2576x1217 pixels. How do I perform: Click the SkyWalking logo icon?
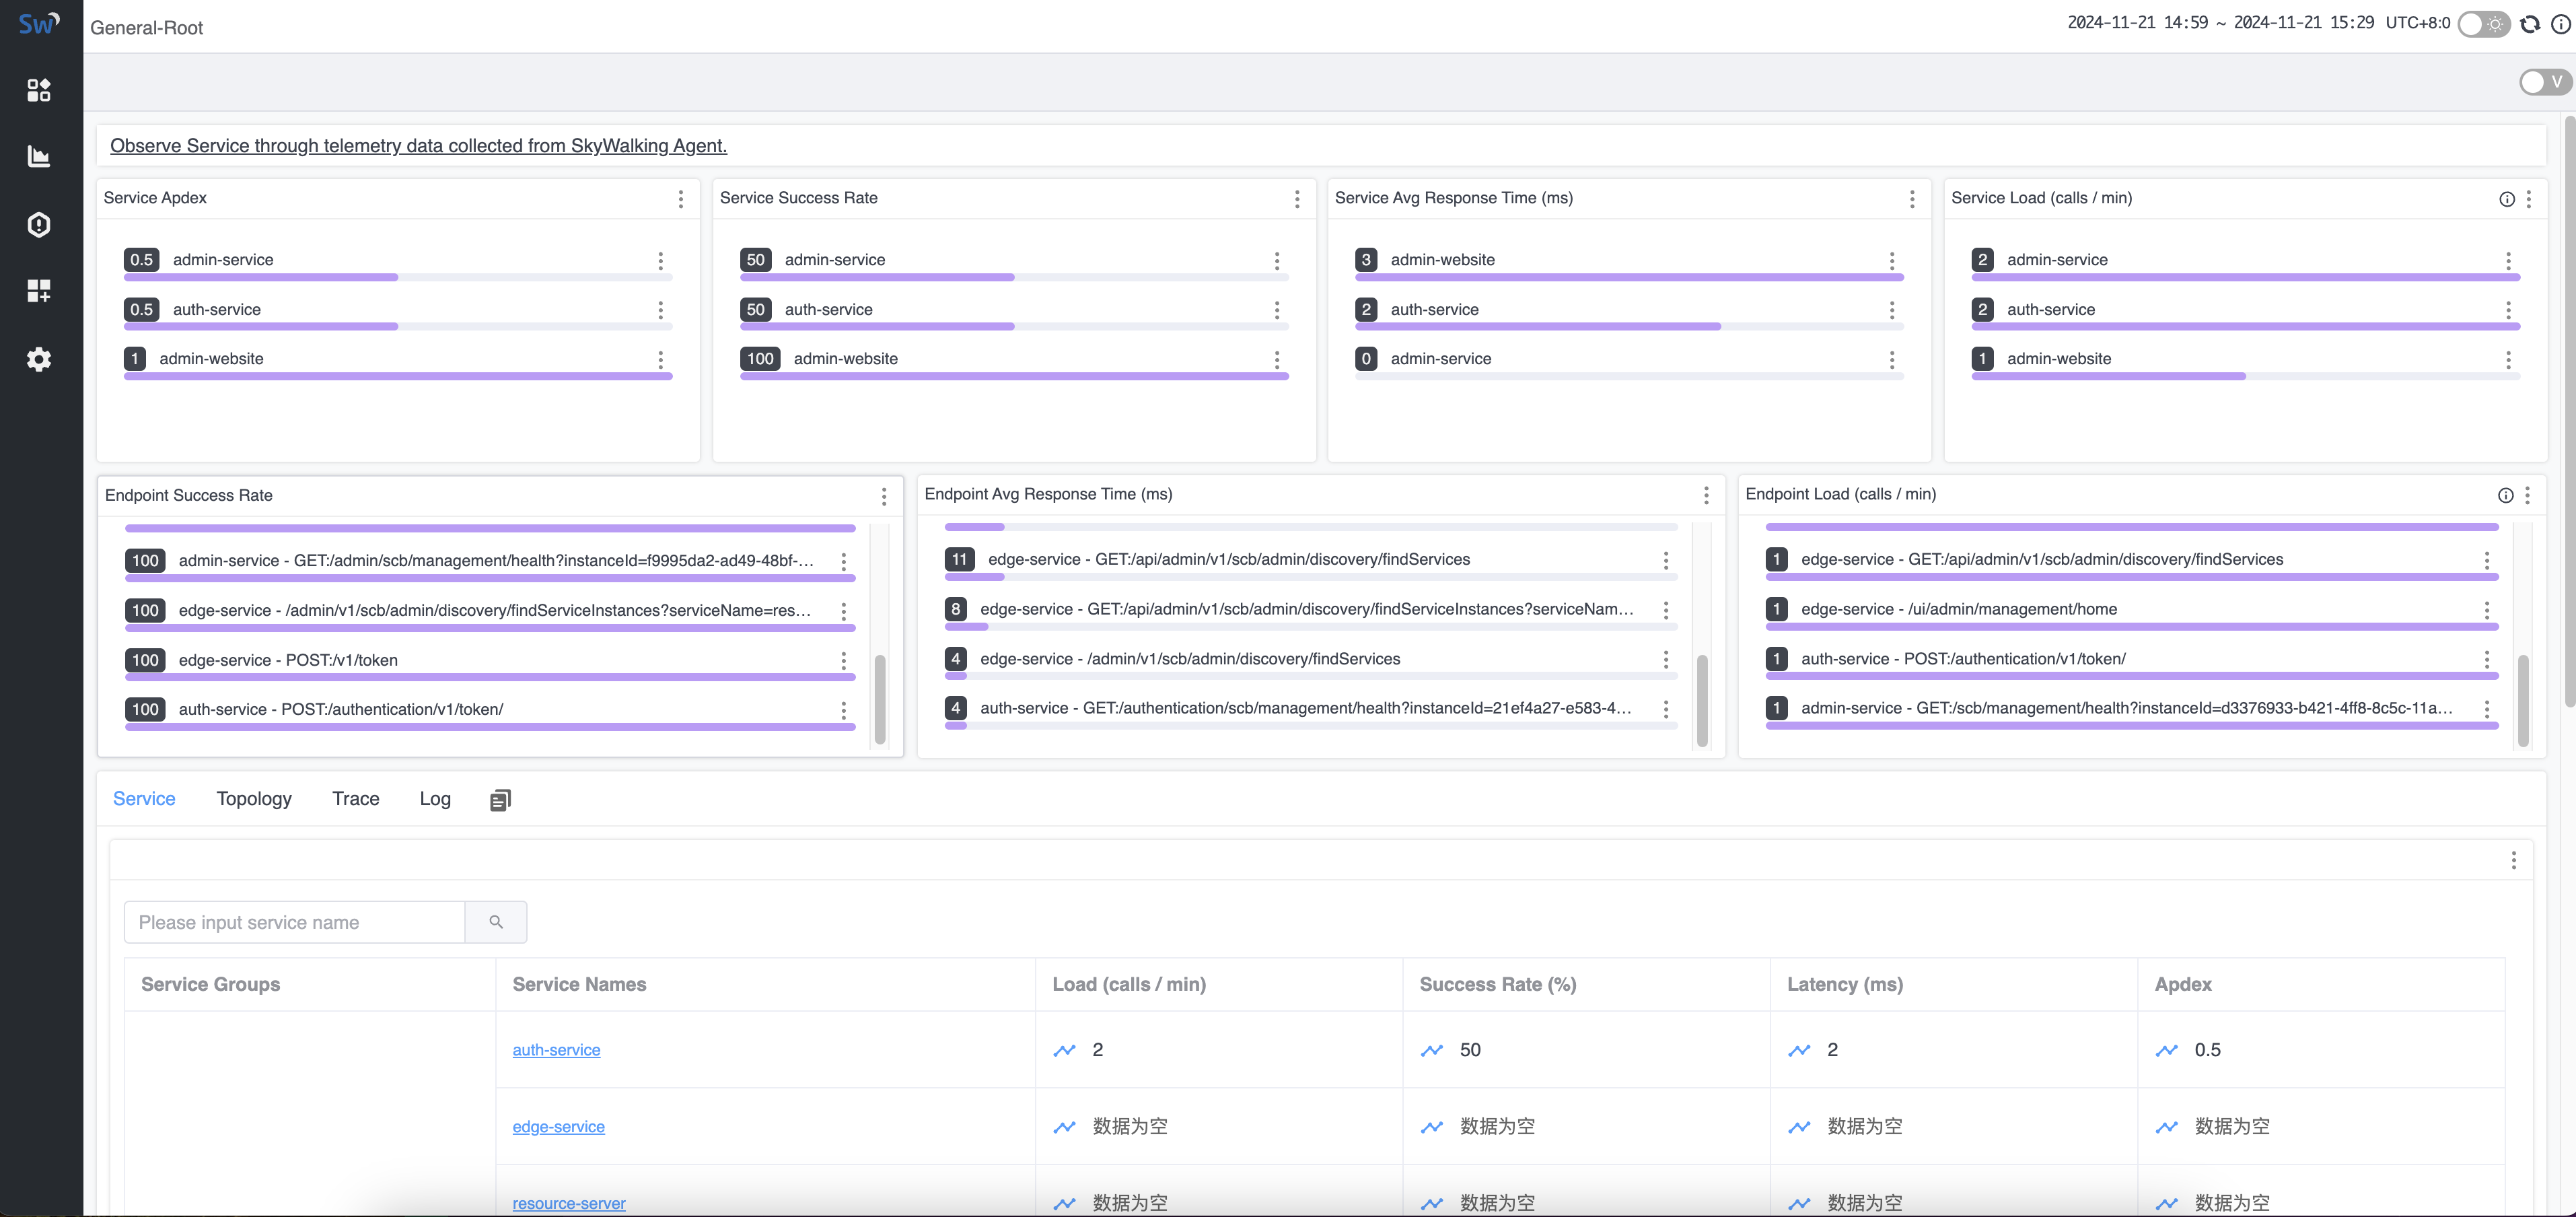click(39, 23)
